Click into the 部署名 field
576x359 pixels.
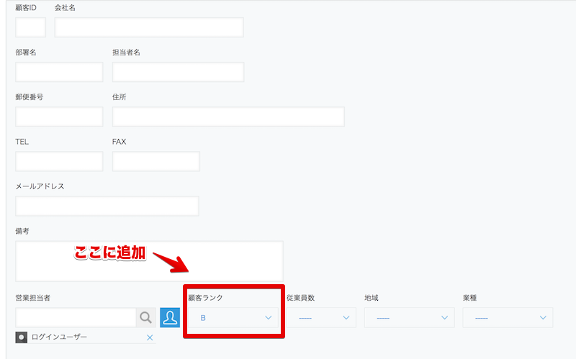coord(59,72)
